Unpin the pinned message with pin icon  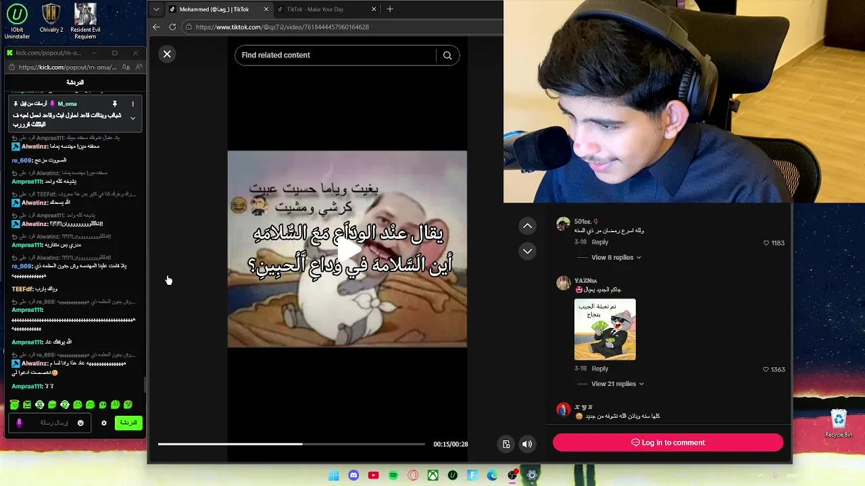pyautogui.click(x=114, y=104)
